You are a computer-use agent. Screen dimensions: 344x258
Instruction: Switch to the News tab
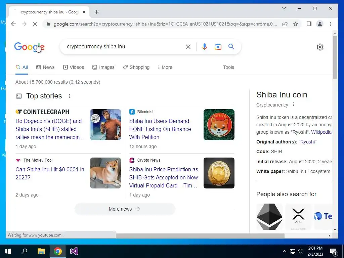click(45, 67)
